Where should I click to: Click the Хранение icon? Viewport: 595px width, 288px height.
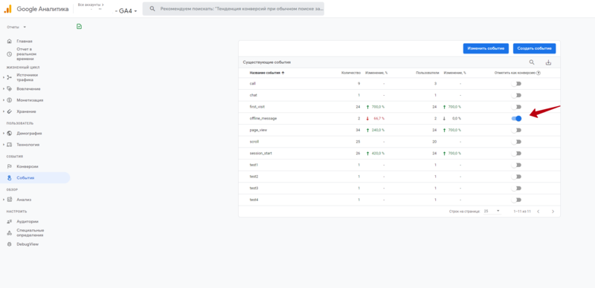(10, 111)
